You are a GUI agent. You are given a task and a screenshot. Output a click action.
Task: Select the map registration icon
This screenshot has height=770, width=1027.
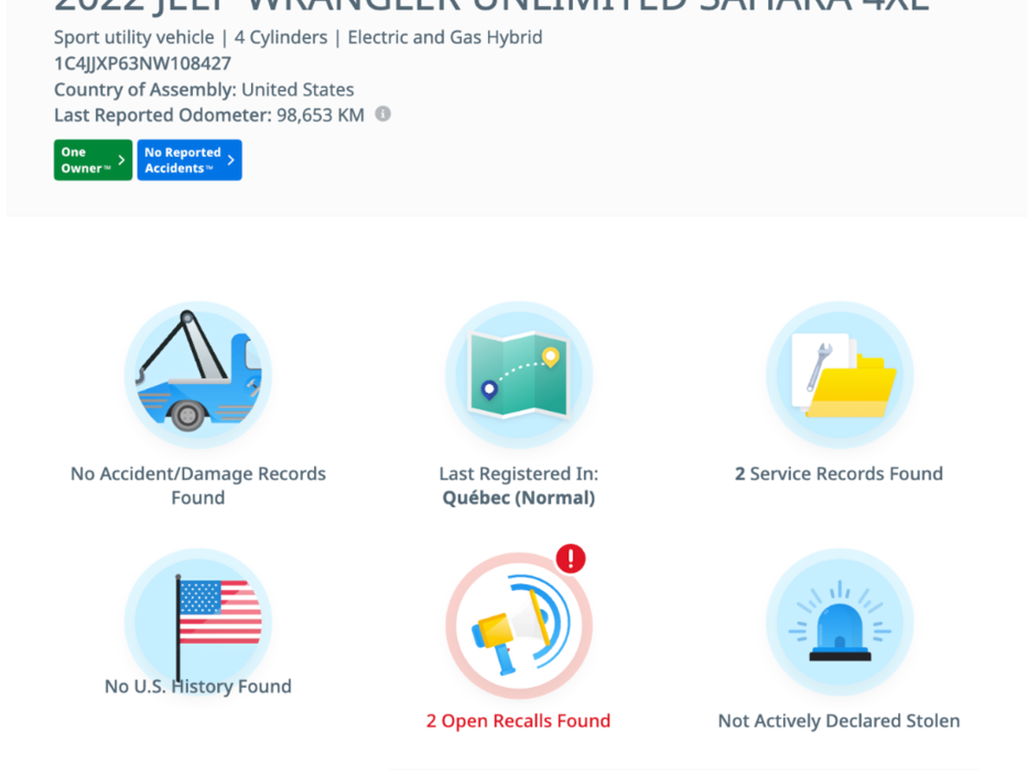tap(518, 374)
